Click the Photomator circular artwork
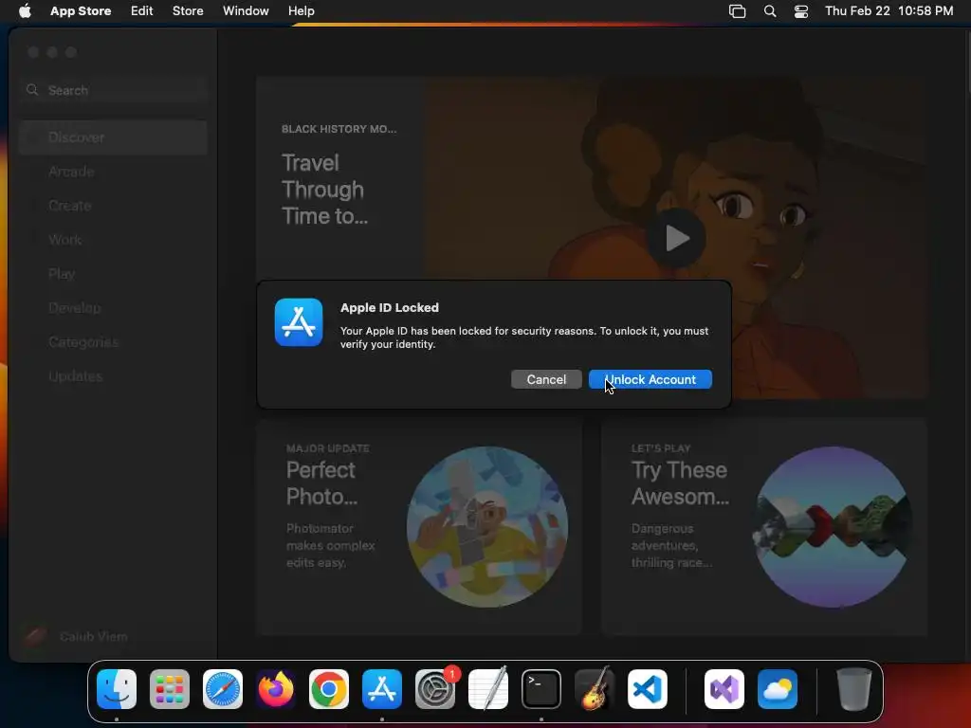 [487, 527]
